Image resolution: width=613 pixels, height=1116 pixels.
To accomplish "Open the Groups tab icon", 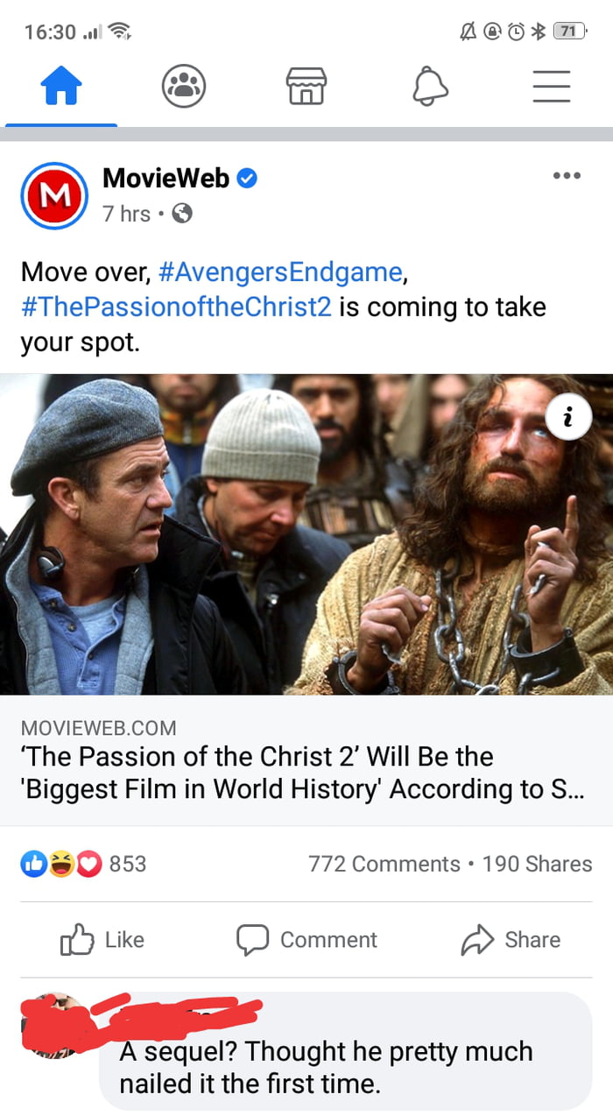I will click(x=184, y=88).
